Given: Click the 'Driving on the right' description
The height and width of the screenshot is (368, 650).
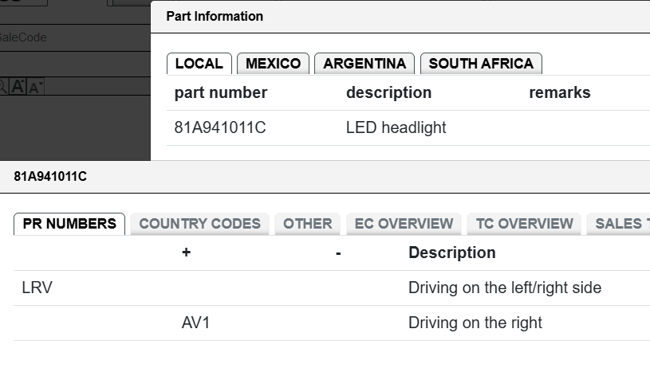Looking at the screenshot, I should point(475,323).
